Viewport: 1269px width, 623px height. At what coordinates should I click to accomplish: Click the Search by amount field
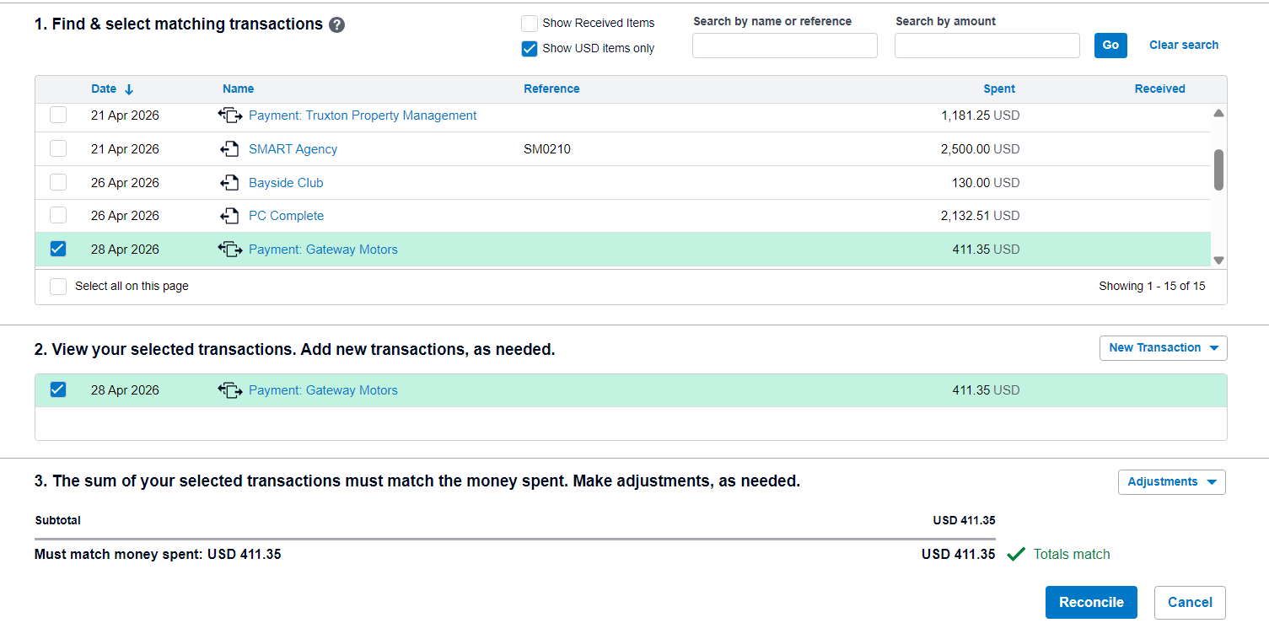tap(987, 46)
